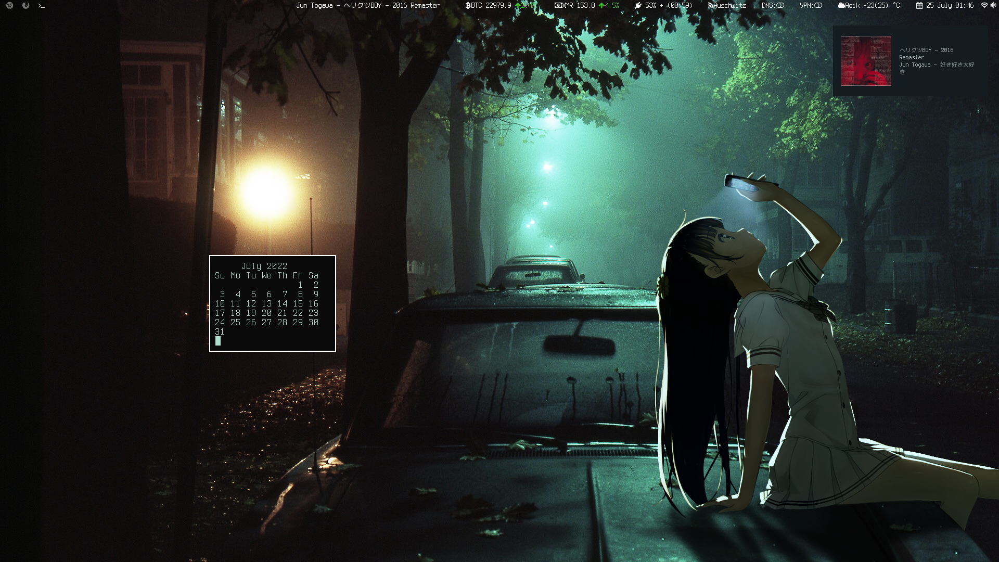Select day 28 in the calendar
Image resolution: width=999 pixels, height=562 pixels.
(282, 322)
